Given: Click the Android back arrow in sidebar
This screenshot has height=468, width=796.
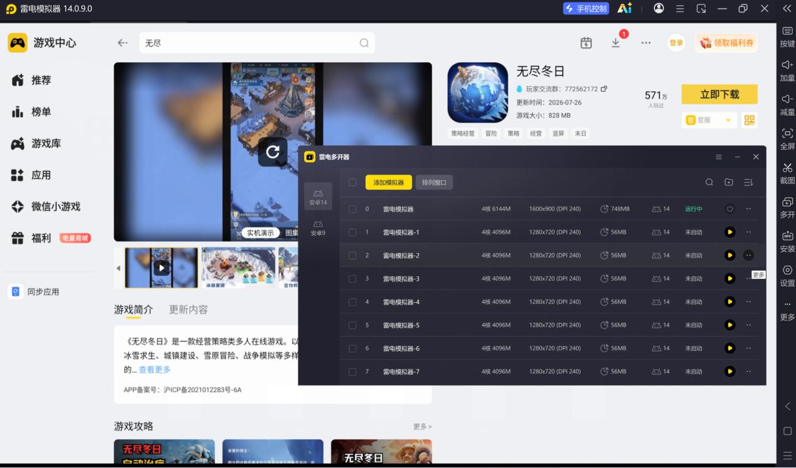Looking at the screenshot, I should coord(788,406).
